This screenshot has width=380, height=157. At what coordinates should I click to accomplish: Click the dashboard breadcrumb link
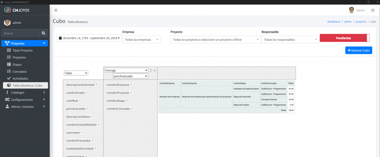click(333, 22)
